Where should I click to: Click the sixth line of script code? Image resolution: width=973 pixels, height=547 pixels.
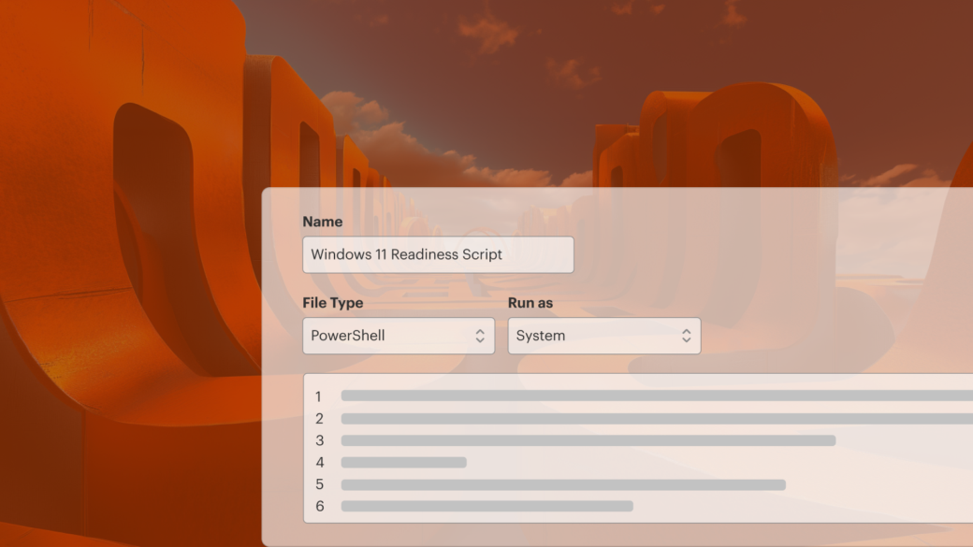(x=486, y=507)
